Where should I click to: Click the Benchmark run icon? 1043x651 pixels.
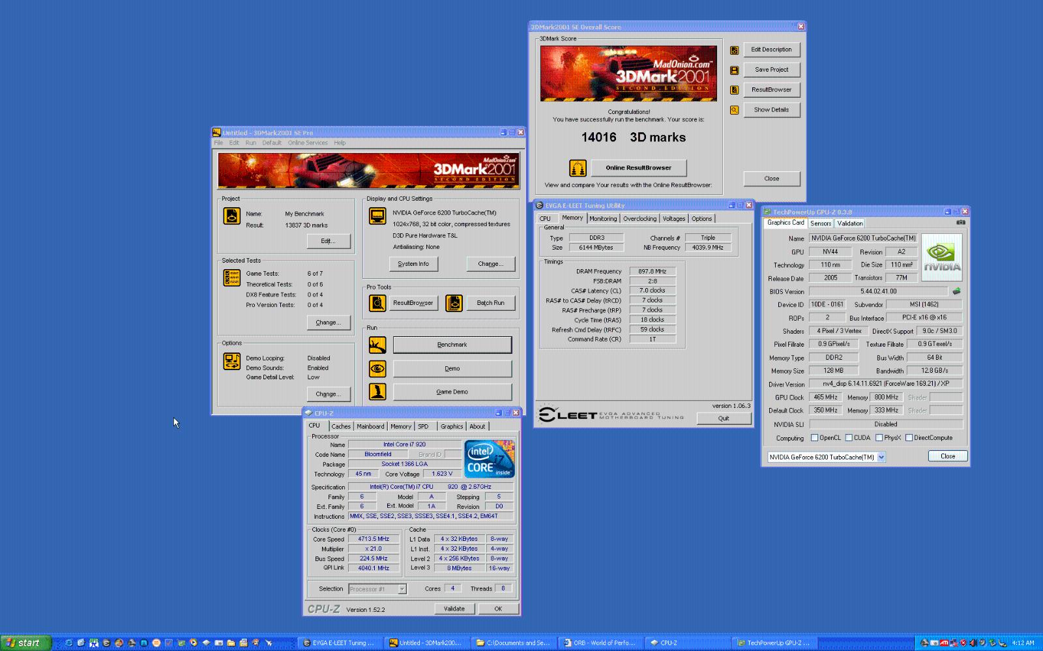(377, 345)
